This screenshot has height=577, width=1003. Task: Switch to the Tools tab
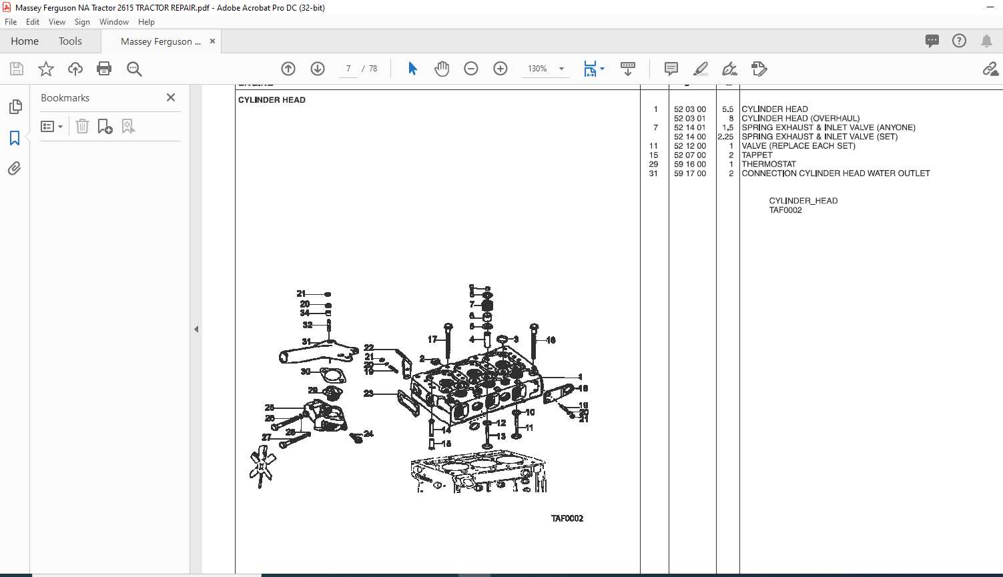tap(70, 41)
